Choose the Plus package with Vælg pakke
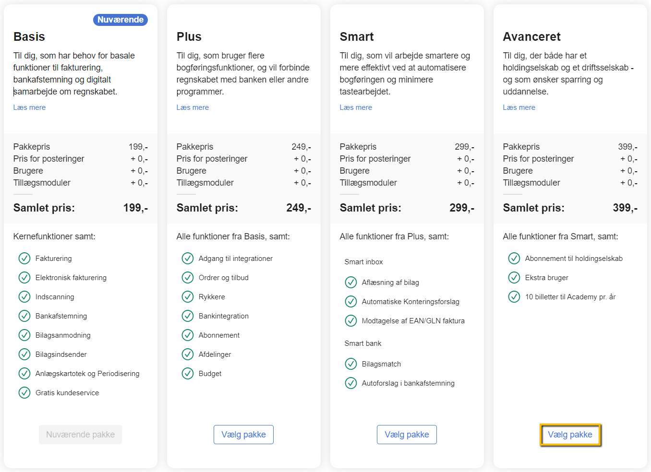Viewport: 651px width, 472px height. 243,435
